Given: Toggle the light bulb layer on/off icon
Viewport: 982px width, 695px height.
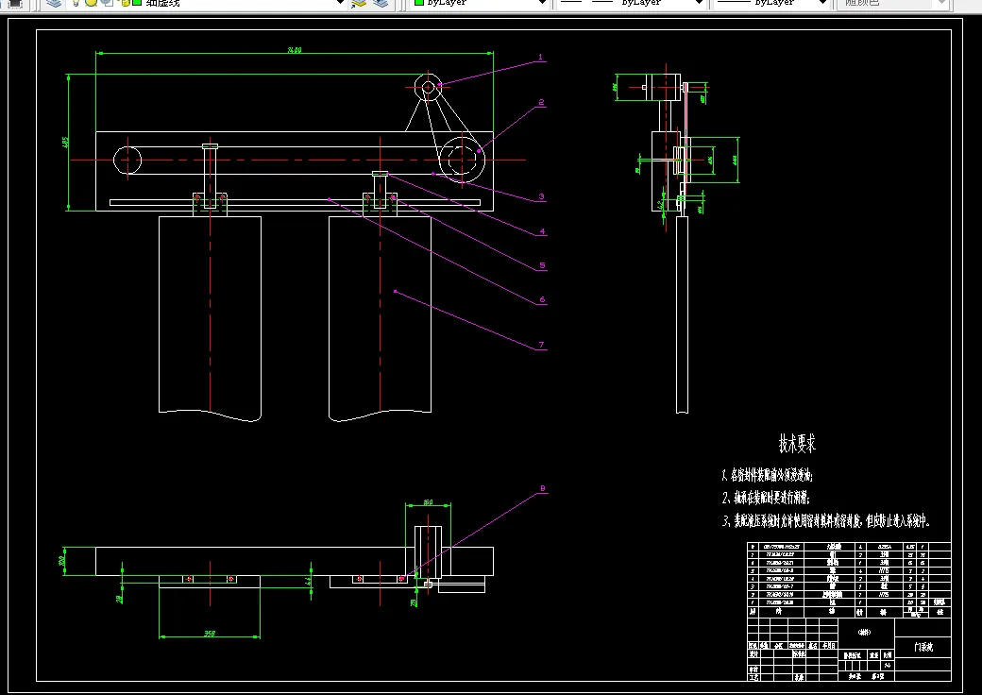Looking at the screenshot, I should point(76,3).
